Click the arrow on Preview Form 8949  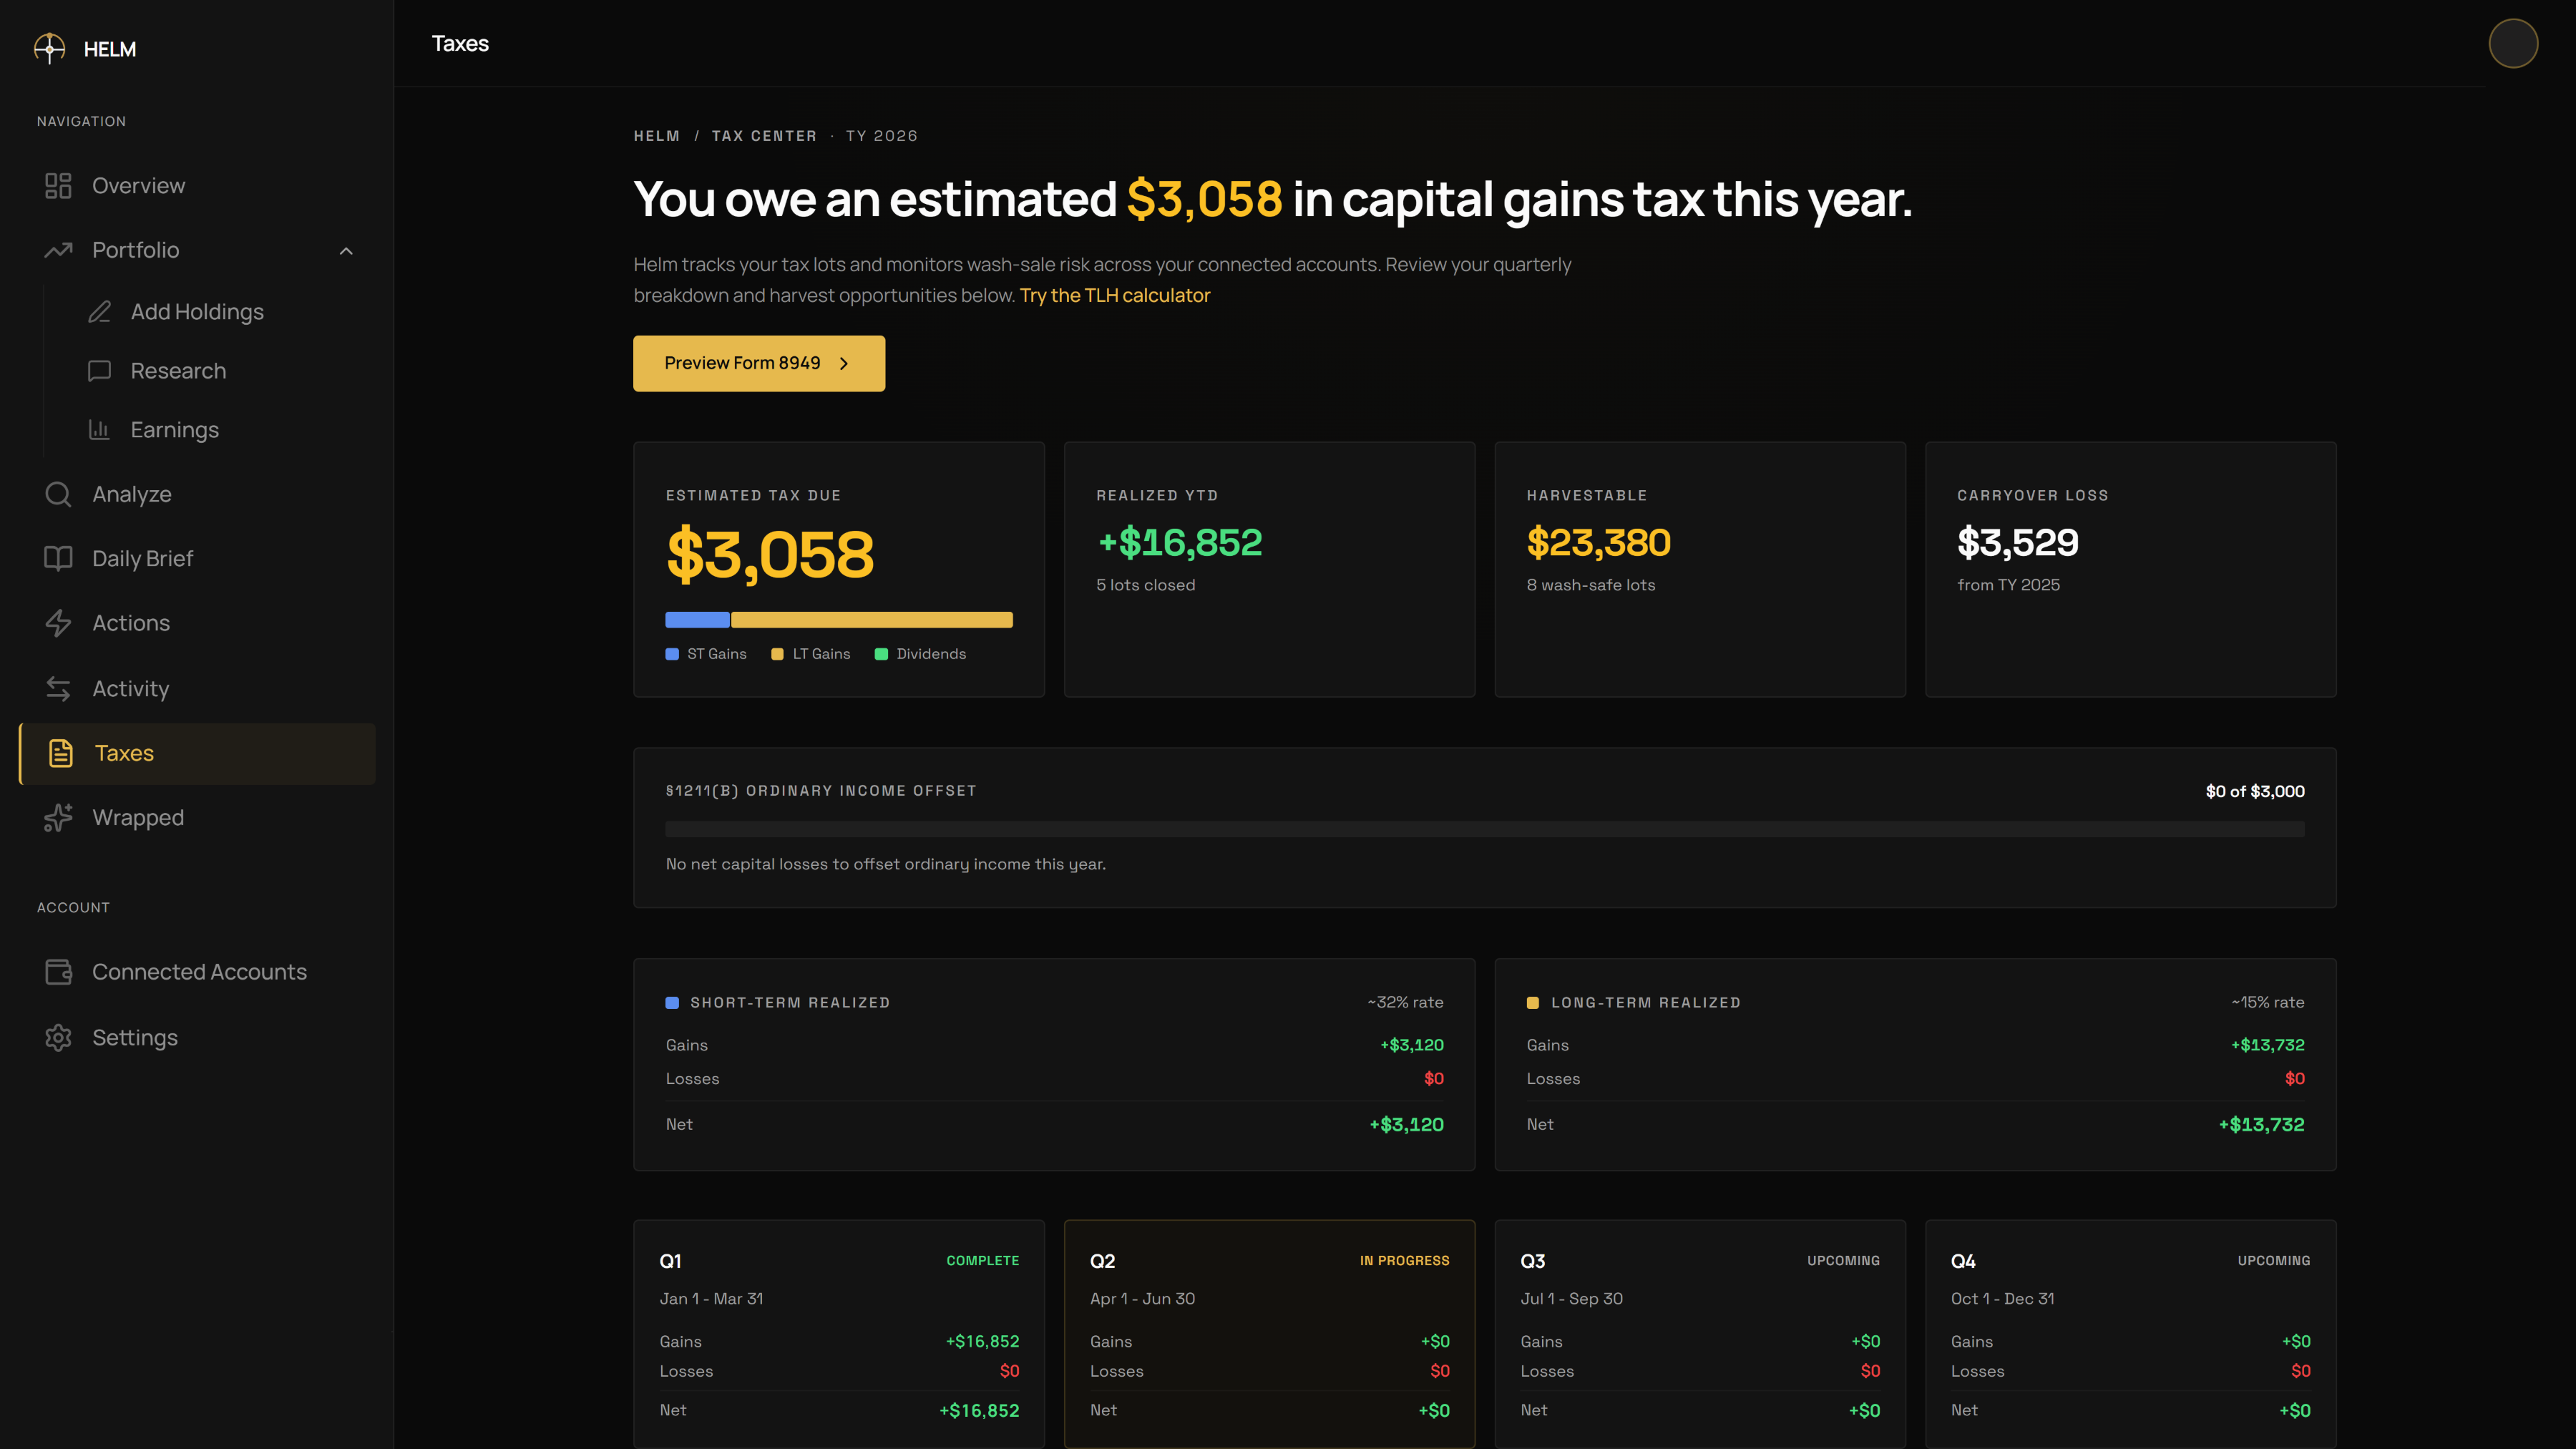coord(844,364)
